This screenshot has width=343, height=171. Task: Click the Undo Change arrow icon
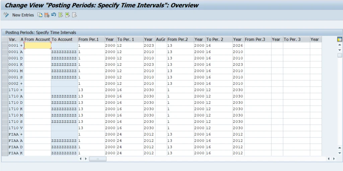(54, 15)
